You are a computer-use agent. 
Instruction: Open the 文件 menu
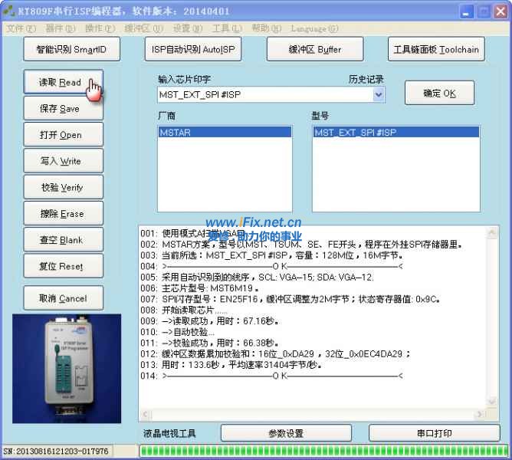click(x=21, y=29)
